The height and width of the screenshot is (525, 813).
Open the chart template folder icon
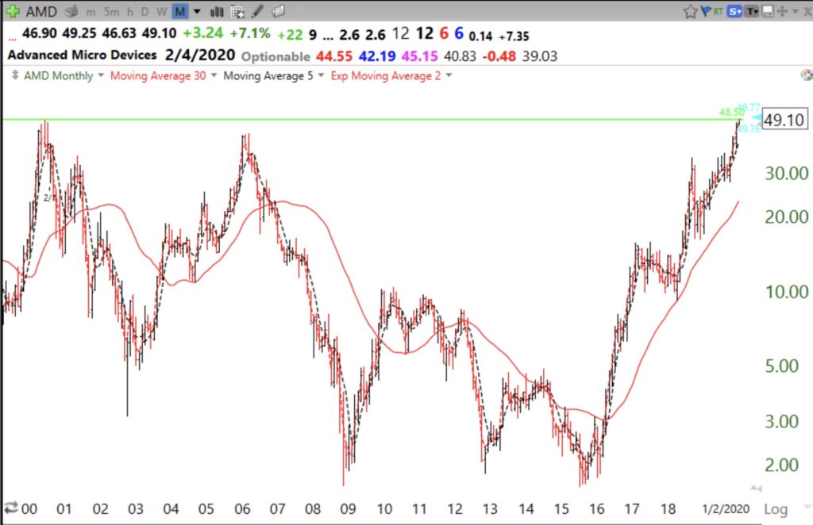click(x=279, y=11)
